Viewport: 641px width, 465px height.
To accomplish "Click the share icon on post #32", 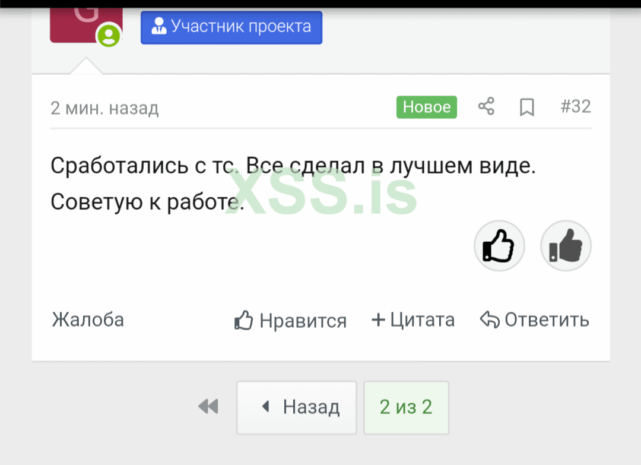I will pos(487,107).
